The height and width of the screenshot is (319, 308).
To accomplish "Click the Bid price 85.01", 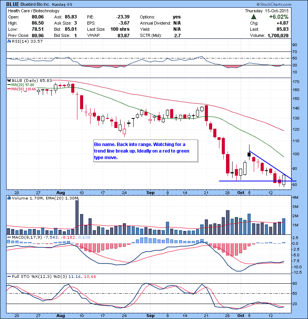I will pyautogui.click(x=71, y=29).
